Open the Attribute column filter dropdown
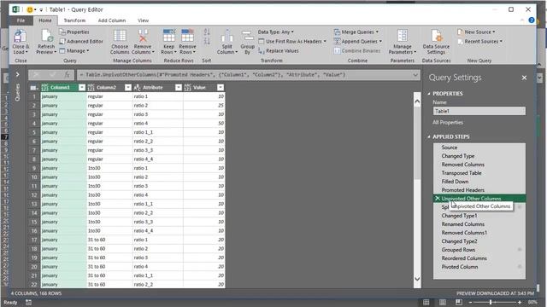 [x=179, y=87]
